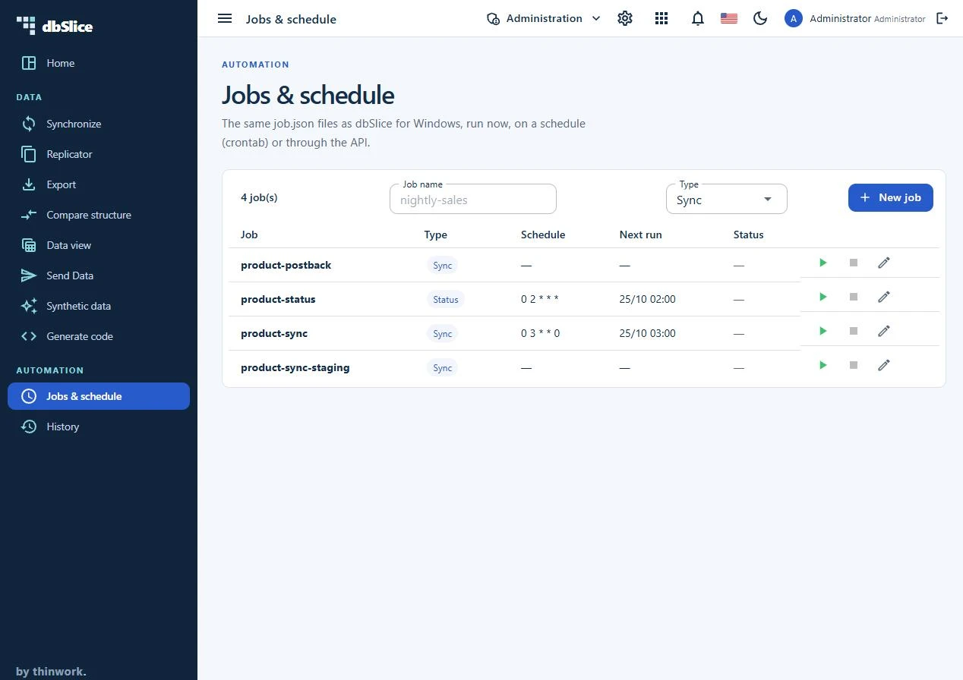Run the product-sync-staging job

[822, 365]
